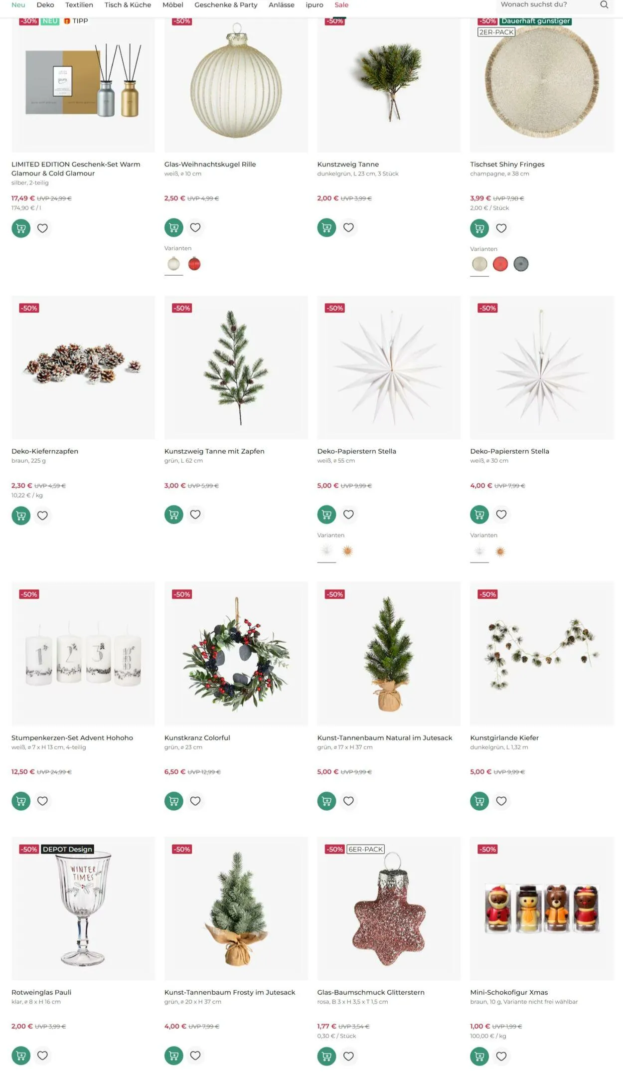Click the search magnifier icon
Screen dimensions: 623x1084
[x=604, y=5]
